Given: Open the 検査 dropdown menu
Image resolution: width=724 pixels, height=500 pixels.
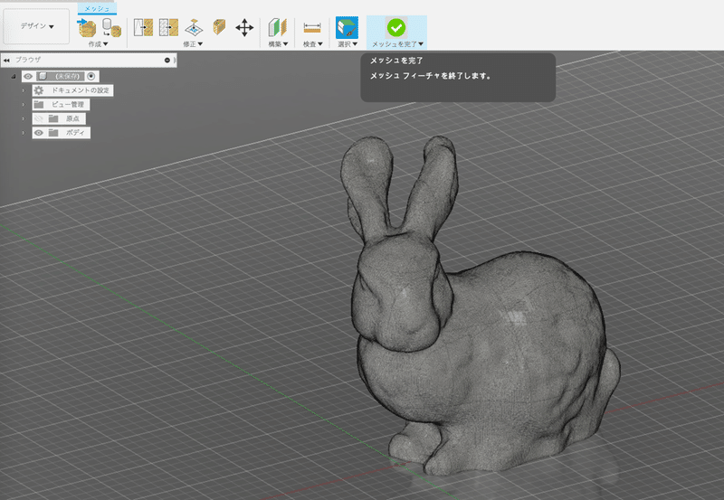Looking at the screenshot, I should click(x=312, y=43).
